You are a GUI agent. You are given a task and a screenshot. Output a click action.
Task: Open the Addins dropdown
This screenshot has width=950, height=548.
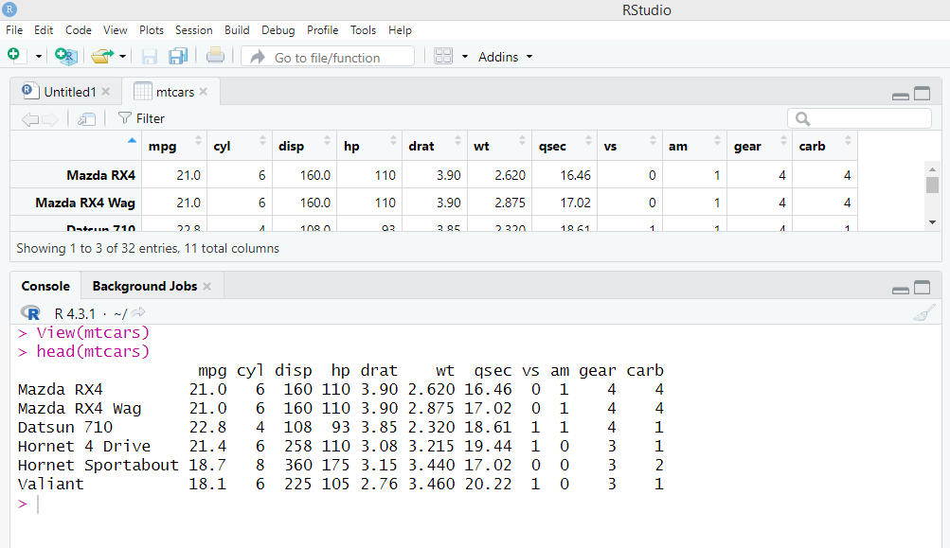(x=506, y=57)
